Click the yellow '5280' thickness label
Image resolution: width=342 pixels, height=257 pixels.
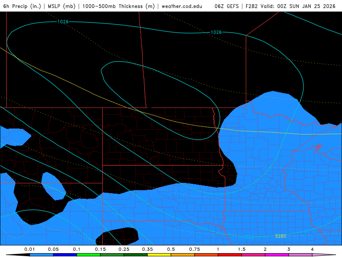click(280, 236)
